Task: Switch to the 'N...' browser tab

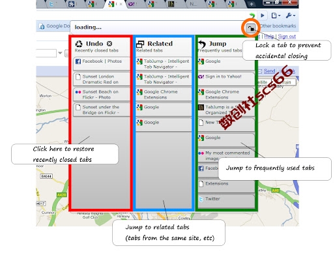Action: pyautogui.click(x=193, y=4)
